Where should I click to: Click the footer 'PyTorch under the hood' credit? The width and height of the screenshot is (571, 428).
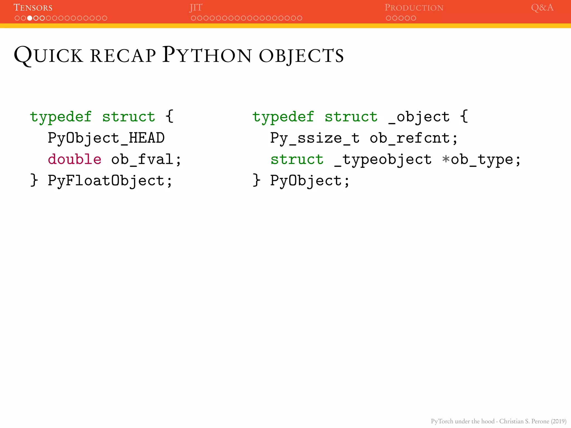(499, 421)
